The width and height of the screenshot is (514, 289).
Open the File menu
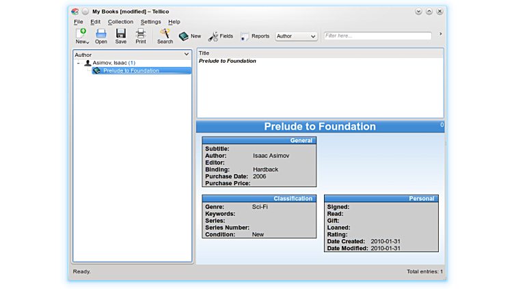point(79,22)
